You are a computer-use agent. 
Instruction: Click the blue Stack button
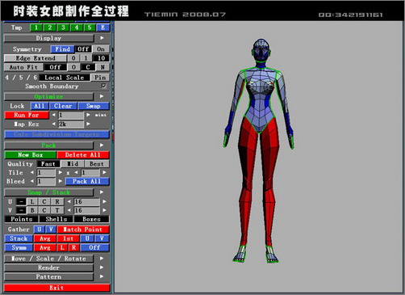pos(19,238)
